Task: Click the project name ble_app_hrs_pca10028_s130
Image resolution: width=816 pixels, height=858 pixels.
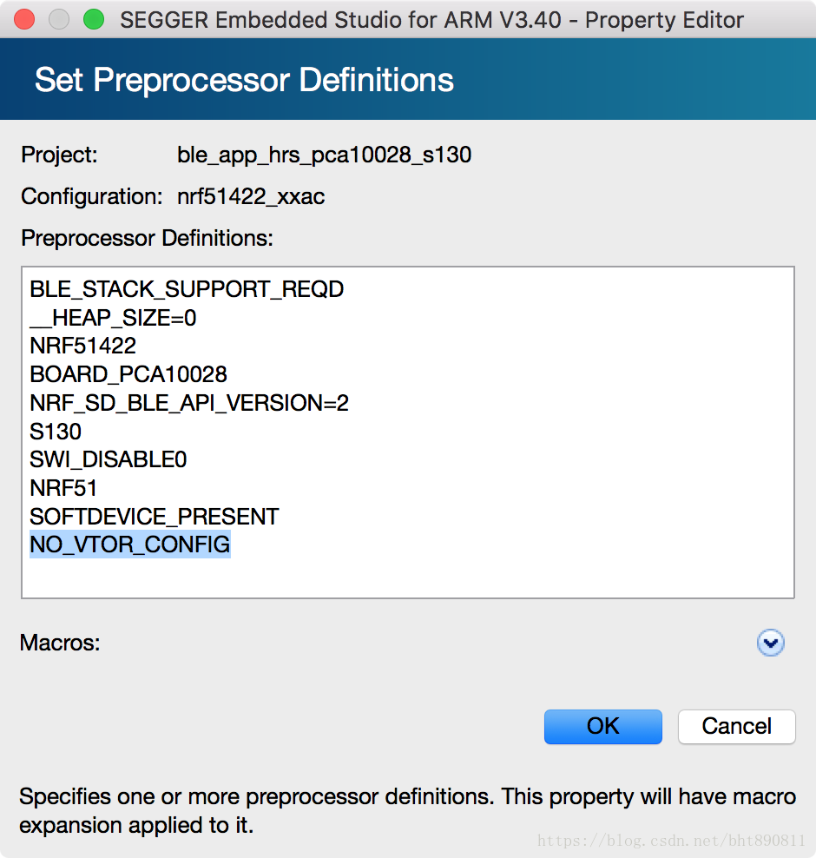Action: pos(325,155)
